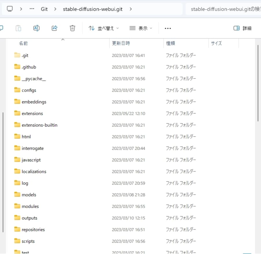This screenshot has width=261, height=254.
Task: Click the configs folder name
Action: pos(29,90)
